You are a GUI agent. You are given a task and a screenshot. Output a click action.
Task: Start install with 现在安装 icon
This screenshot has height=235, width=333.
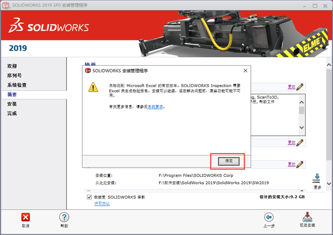coord(307,217)
